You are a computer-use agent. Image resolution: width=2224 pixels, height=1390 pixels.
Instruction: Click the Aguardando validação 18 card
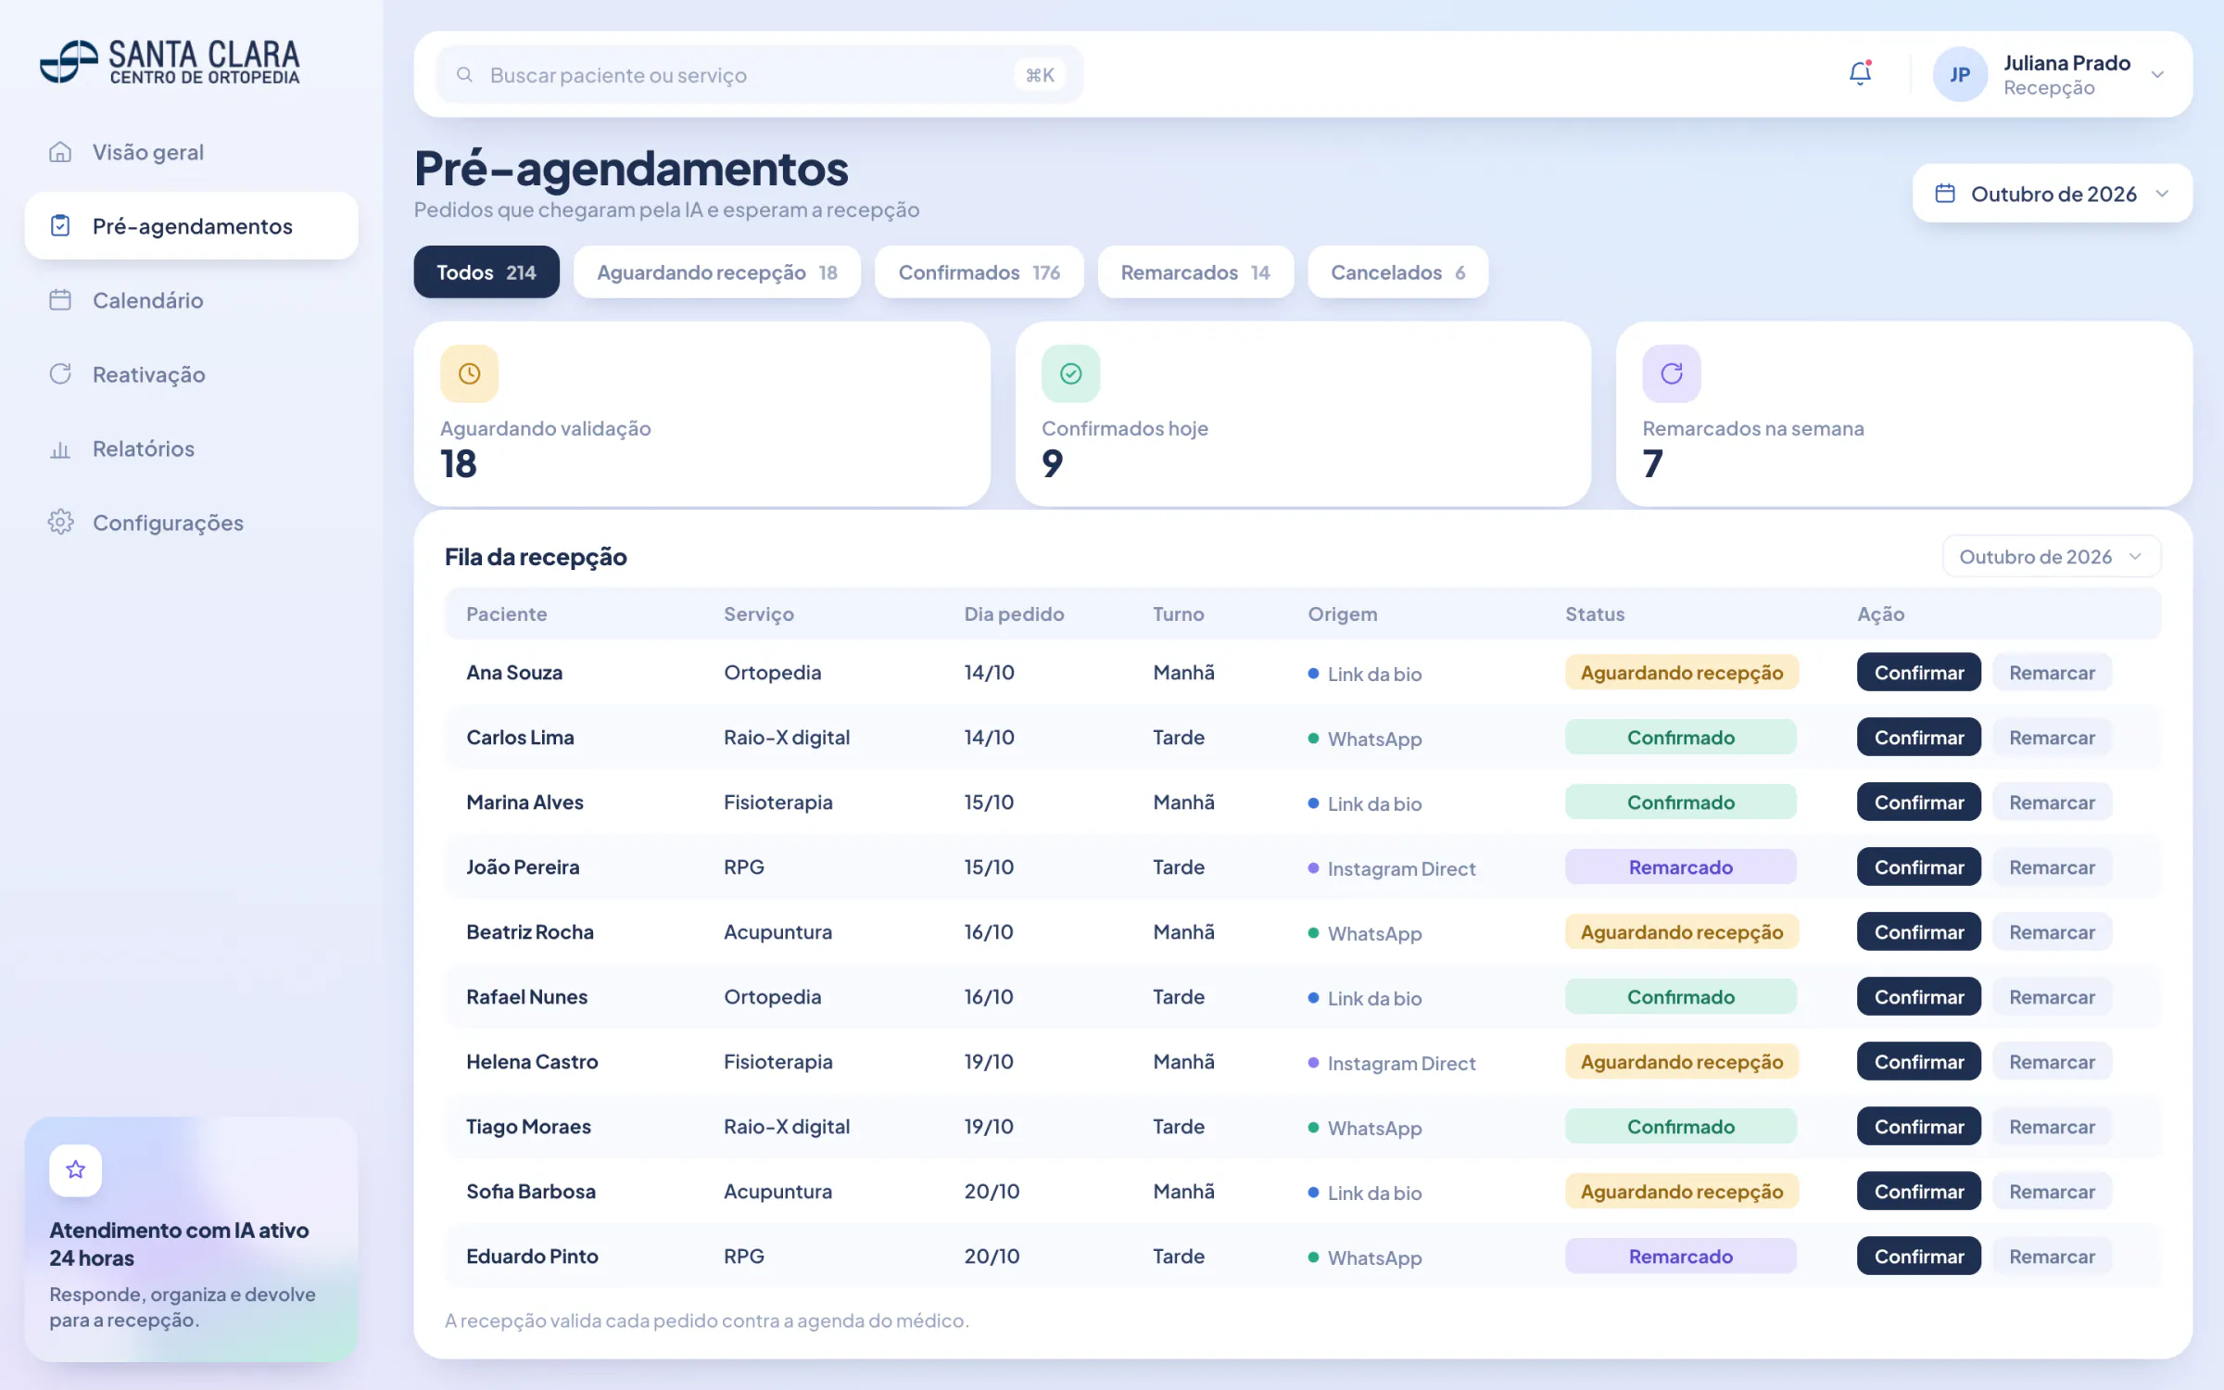pyautogui.click(x=701, y=413)
